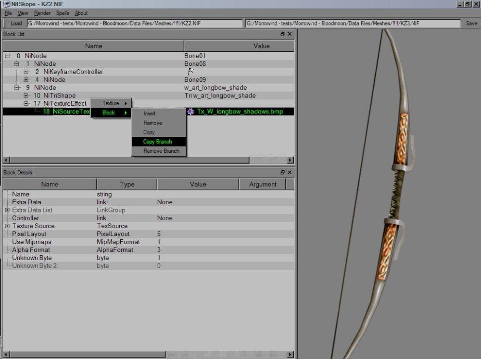Select the Use Mipmaps row
This screenshot has height=359, width=481.
tap(148, 242)
